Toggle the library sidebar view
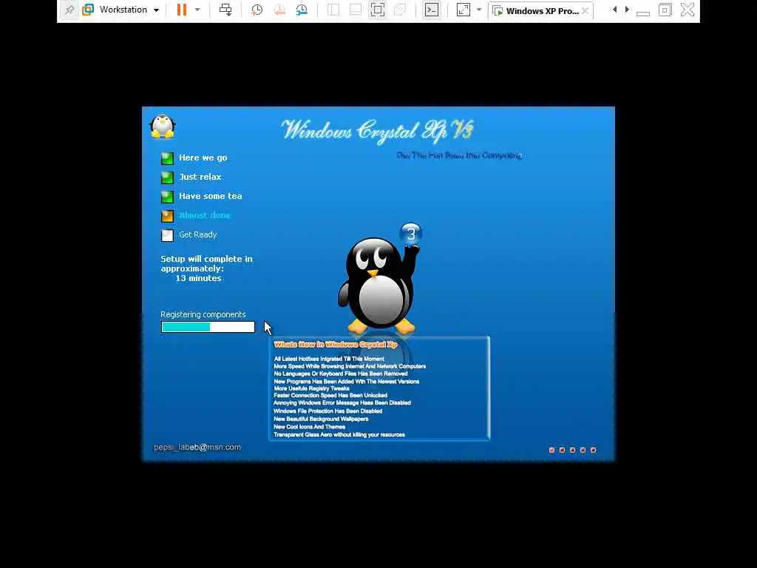The image size is (757, 568). 333,10
